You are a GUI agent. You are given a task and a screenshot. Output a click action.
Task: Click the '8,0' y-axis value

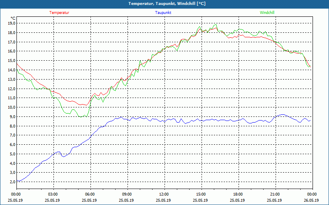(13, 126)
